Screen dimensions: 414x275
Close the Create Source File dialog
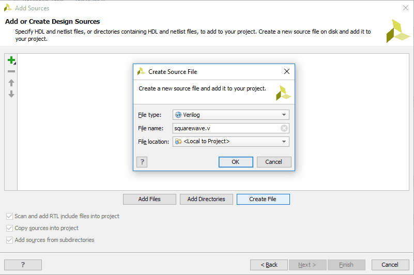287,71
